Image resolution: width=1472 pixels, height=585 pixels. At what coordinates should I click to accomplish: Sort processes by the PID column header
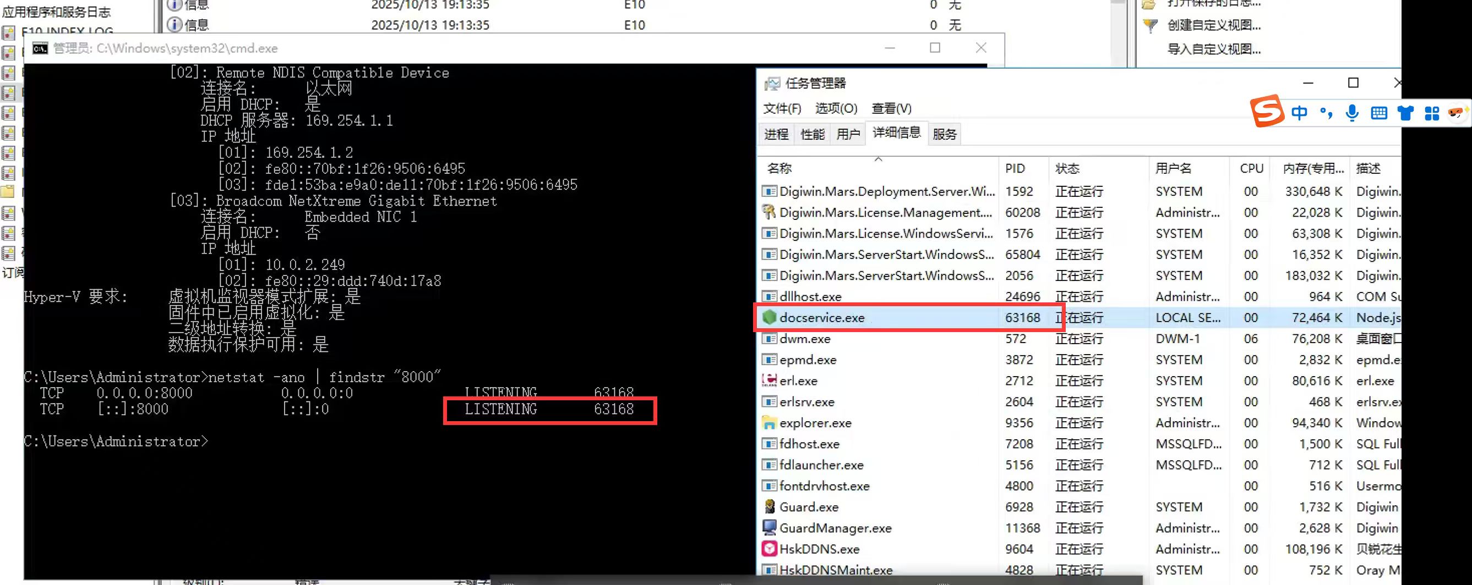[1015, 168]
